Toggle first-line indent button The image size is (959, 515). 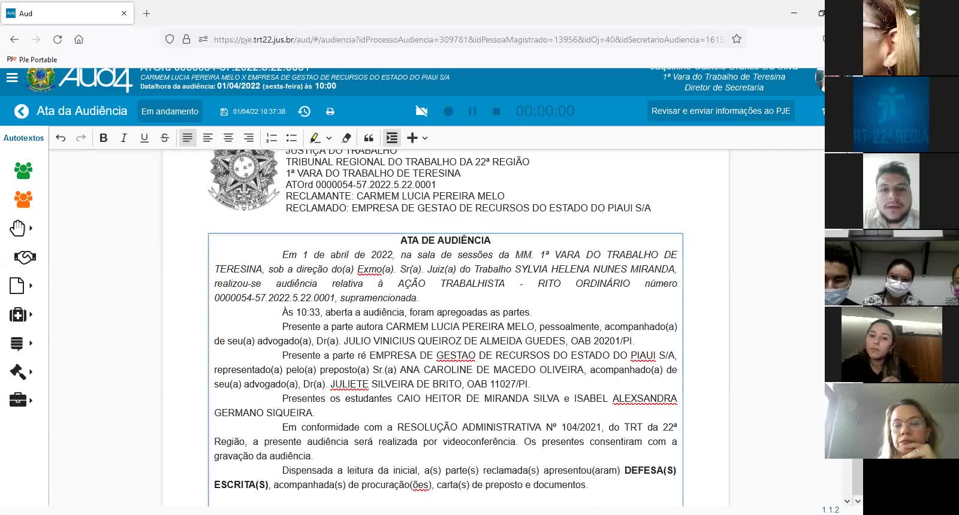391,138
